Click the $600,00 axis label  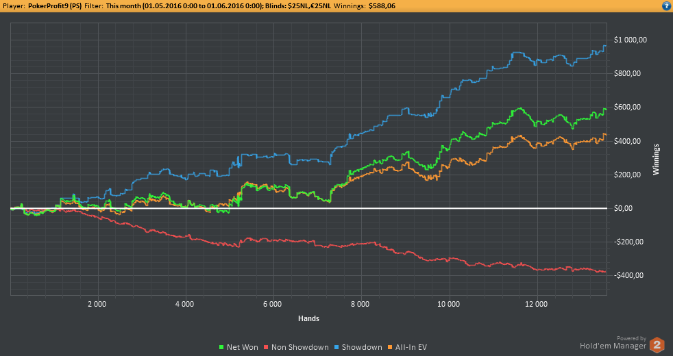pyautogui.click(x=627, y=107)
